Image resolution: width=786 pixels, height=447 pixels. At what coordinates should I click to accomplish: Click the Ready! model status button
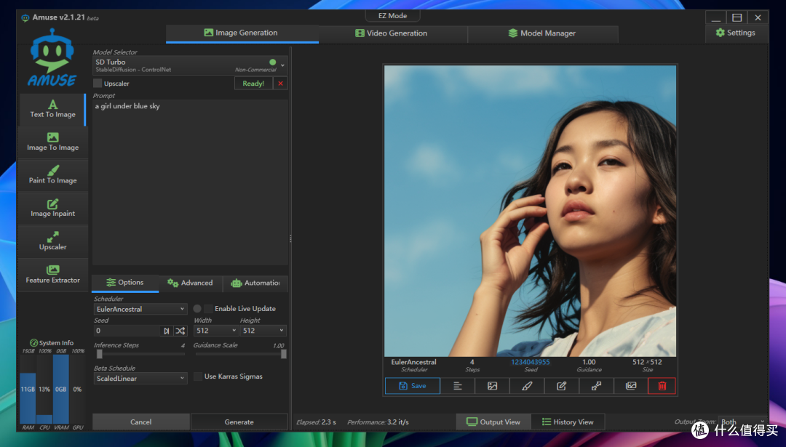click(x=254, y=84)
